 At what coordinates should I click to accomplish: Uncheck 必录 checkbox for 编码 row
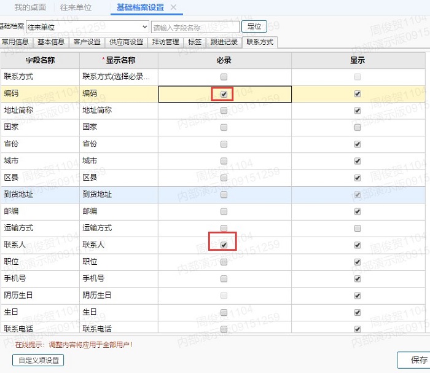point(224,94)
